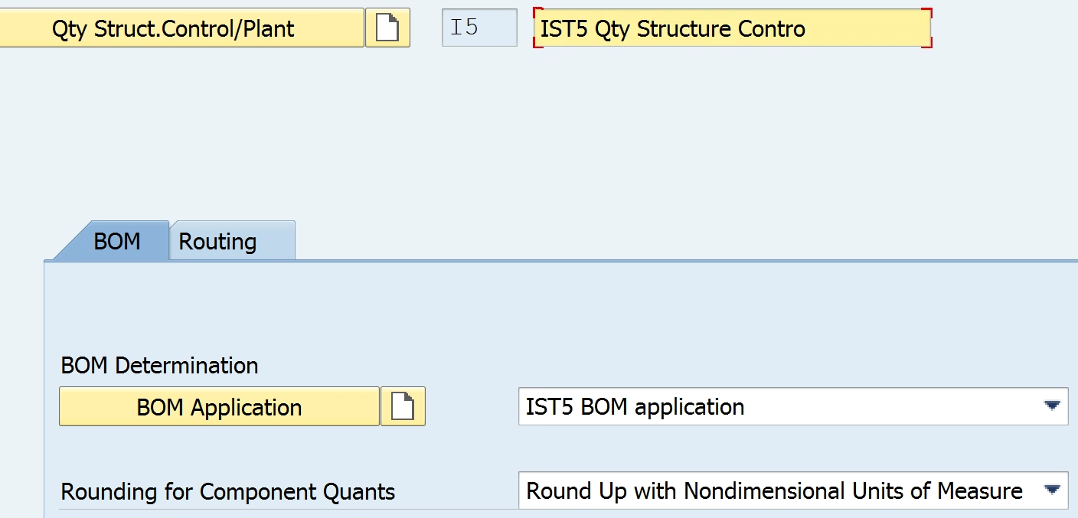Click the BOM Determination group heading
This screenshot has height=518, width=1078.
point(159,365)
